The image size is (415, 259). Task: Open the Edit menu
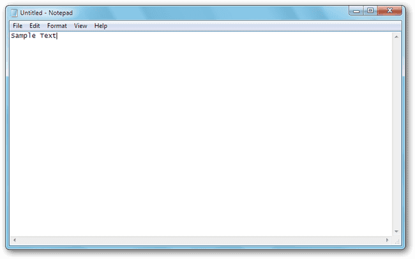tap(34, 26)
